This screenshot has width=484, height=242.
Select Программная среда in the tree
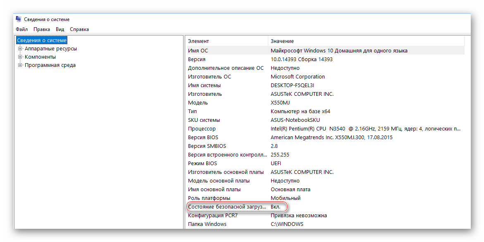tap(50, 65)
